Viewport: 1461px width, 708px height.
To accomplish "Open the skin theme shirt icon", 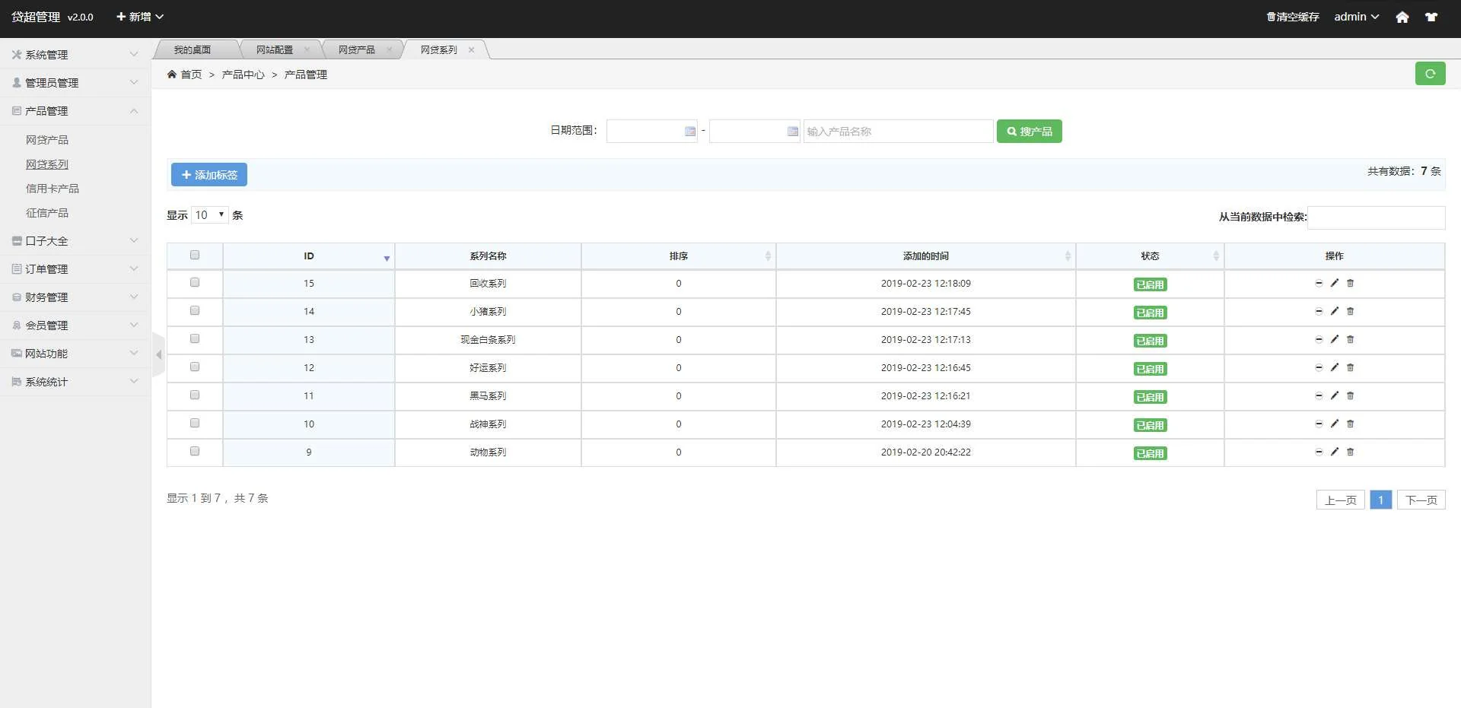I will 1431,17.
